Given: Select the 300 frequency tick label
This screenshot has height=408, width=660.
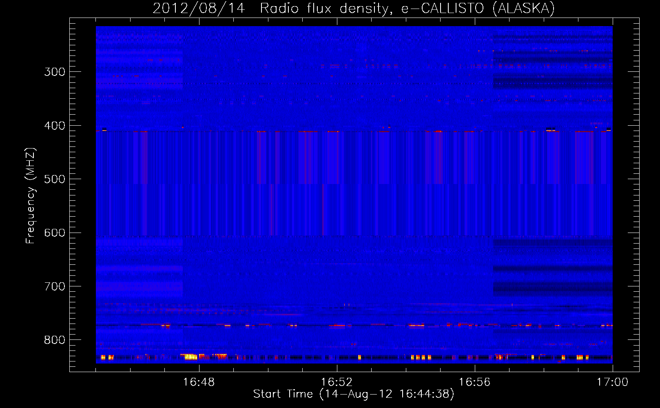Looking at the screenshot, I should coord(55,72).
